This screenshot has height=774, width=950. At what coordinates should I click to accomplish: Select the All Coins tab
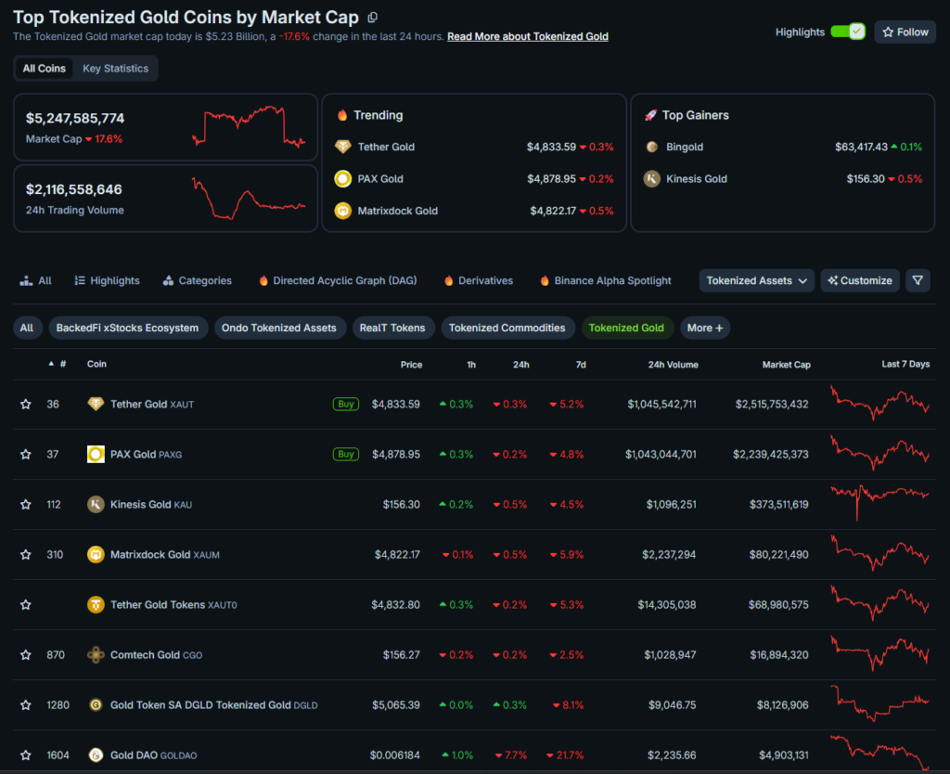(x=44, y=68)
